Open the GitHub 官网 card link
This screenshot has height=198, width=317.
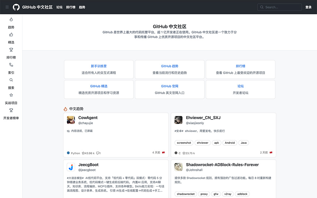(170, 86)
